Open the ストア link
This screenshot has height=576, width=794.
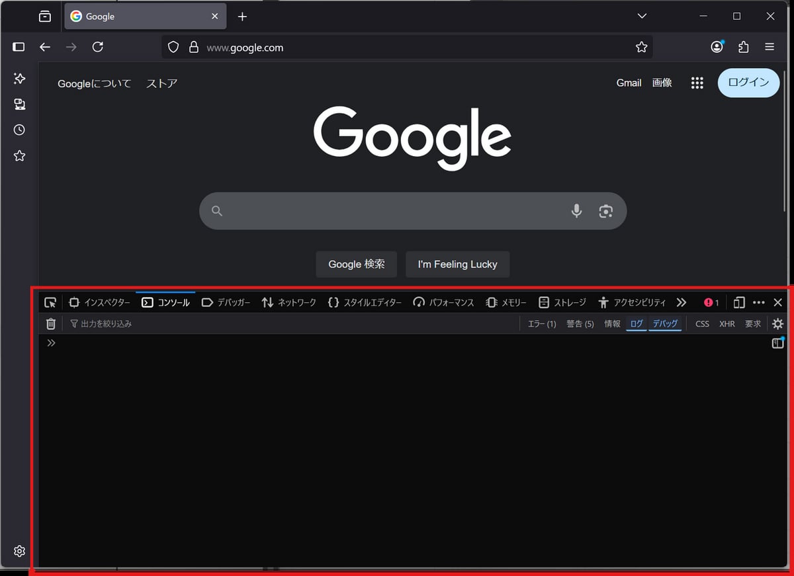[x=162, y=83]
